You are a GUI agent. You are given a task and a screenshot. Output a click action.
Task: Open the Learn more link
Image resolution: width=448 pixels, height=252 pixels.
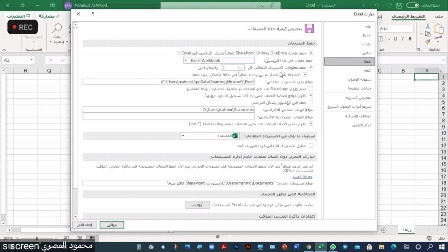[x=302, y=177]
